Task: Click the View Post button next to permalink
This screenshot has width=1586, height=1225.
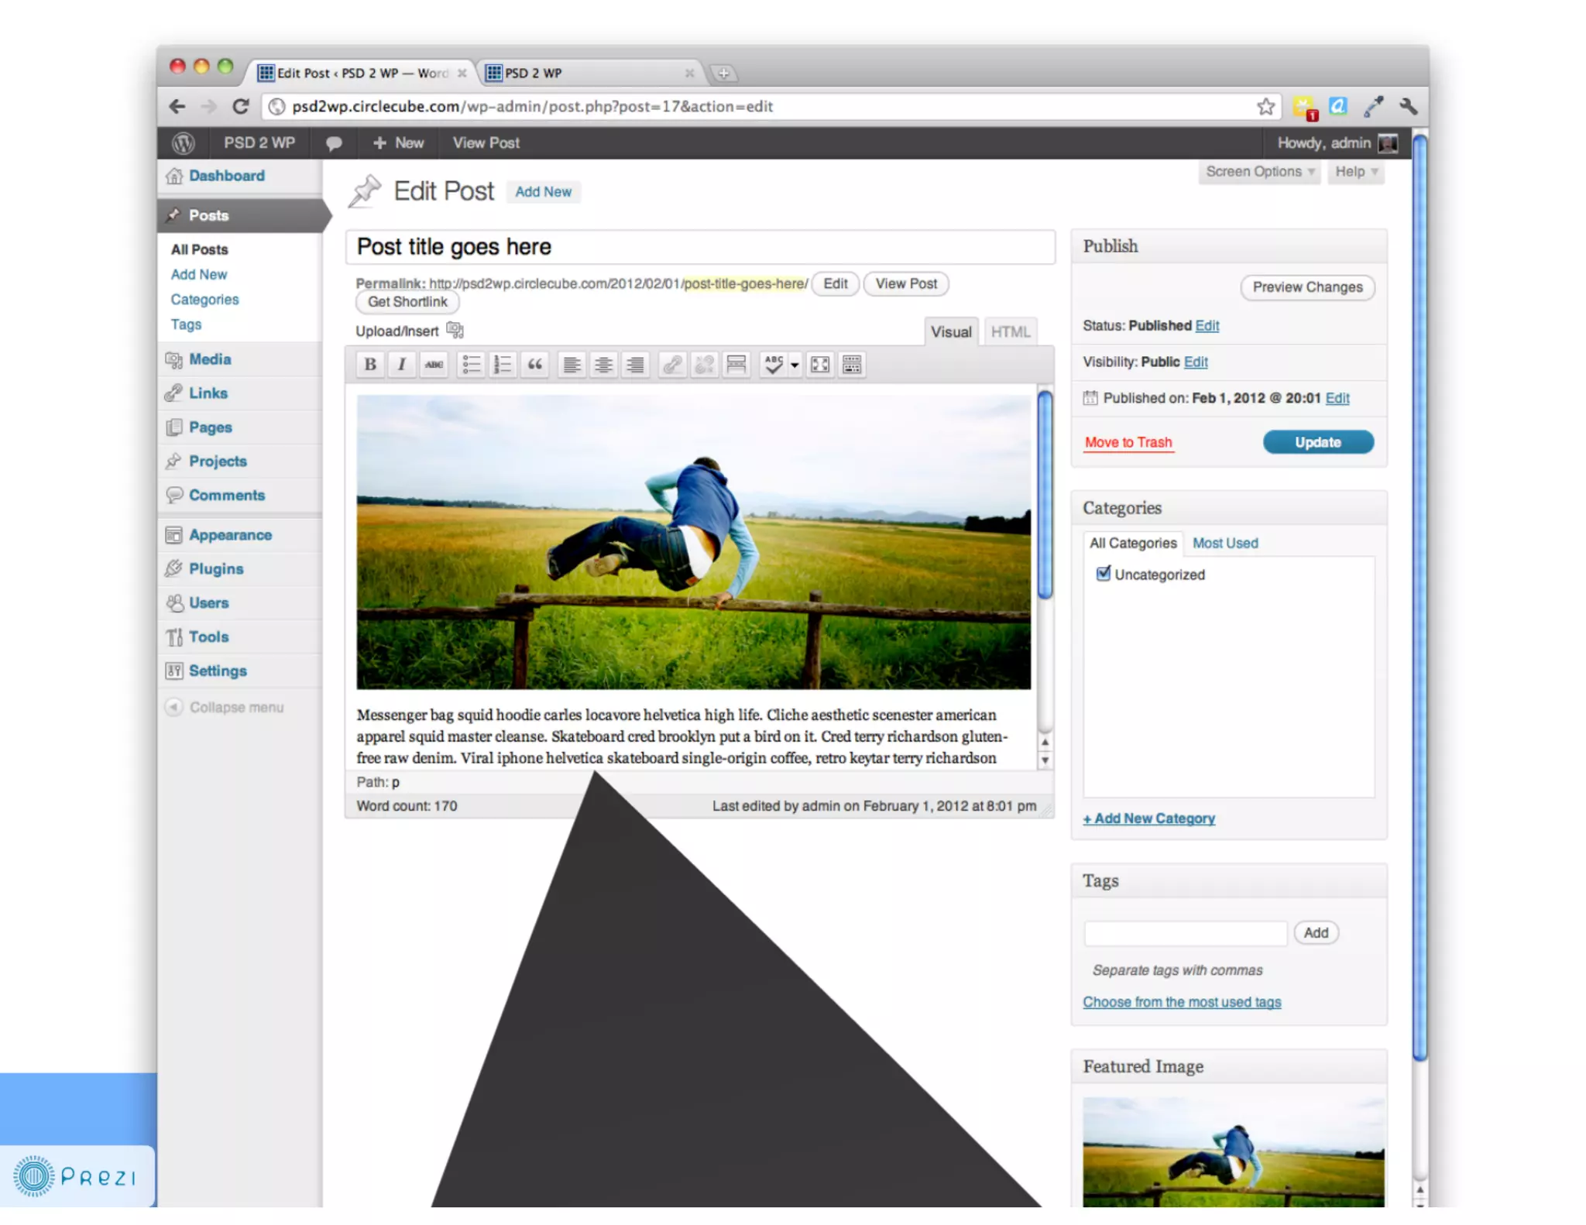Action: click(906, 283)
